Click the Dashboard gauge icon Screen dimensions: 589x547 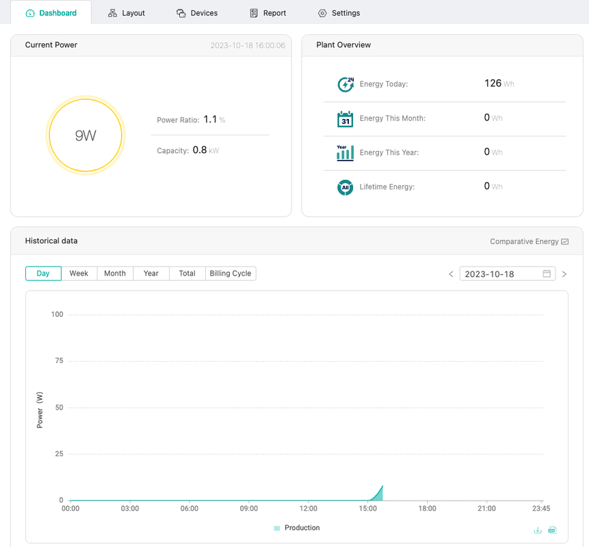click(x=30, y=14)
